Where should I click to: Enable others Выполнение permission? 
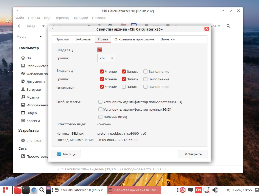[145, 87]
